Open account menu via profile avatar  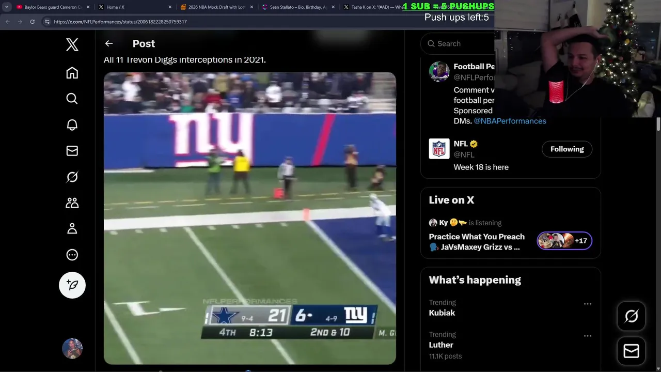pyautogui.click(x=72, y=349)
